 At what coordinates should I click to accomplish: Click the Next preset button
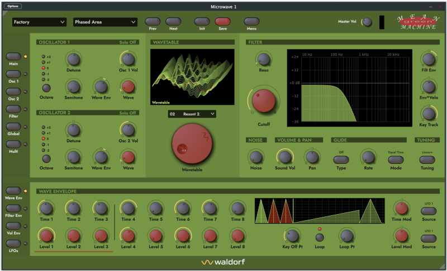click(173, 21)
